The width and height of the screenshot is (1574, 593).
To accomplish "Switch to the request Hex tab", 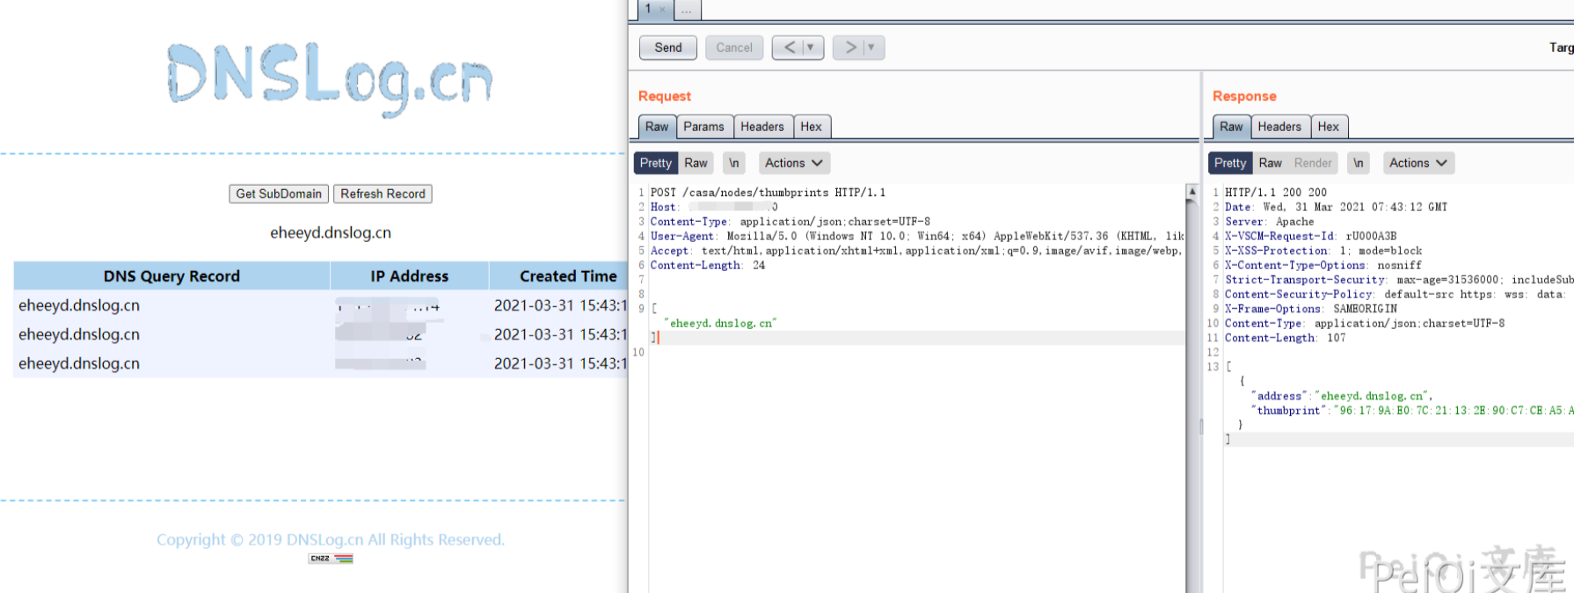I will point(811,127).
